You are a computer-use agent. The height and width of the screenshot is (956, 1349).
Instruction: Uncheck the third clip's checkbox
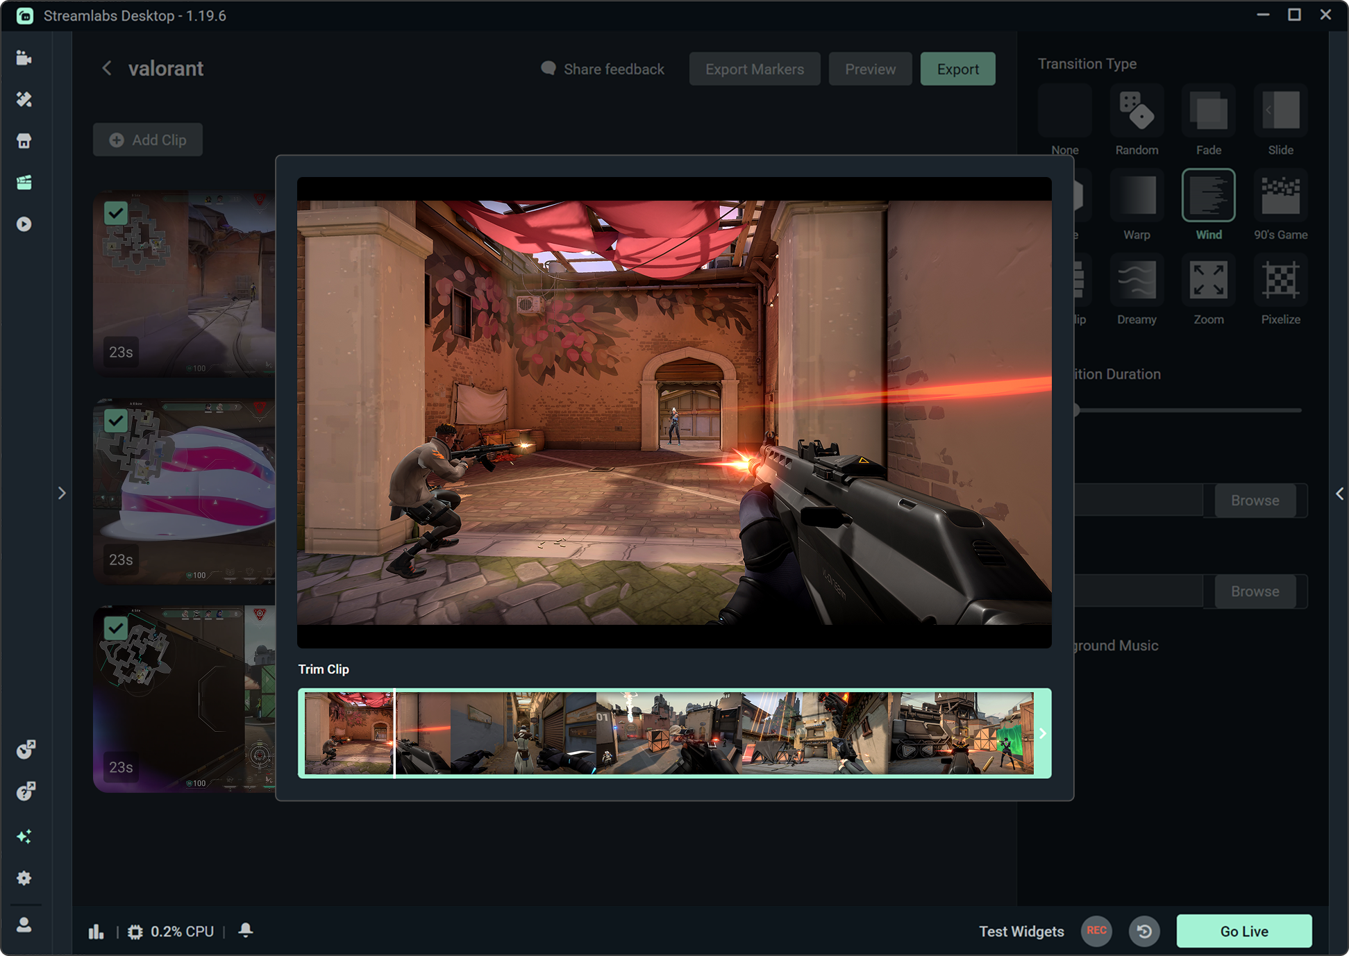(x=116, y=628)
